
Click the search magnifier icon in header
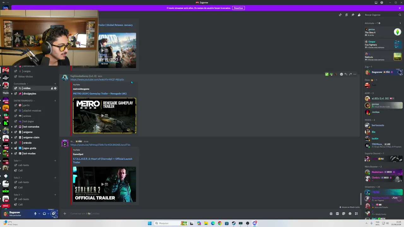click(400, 15)
